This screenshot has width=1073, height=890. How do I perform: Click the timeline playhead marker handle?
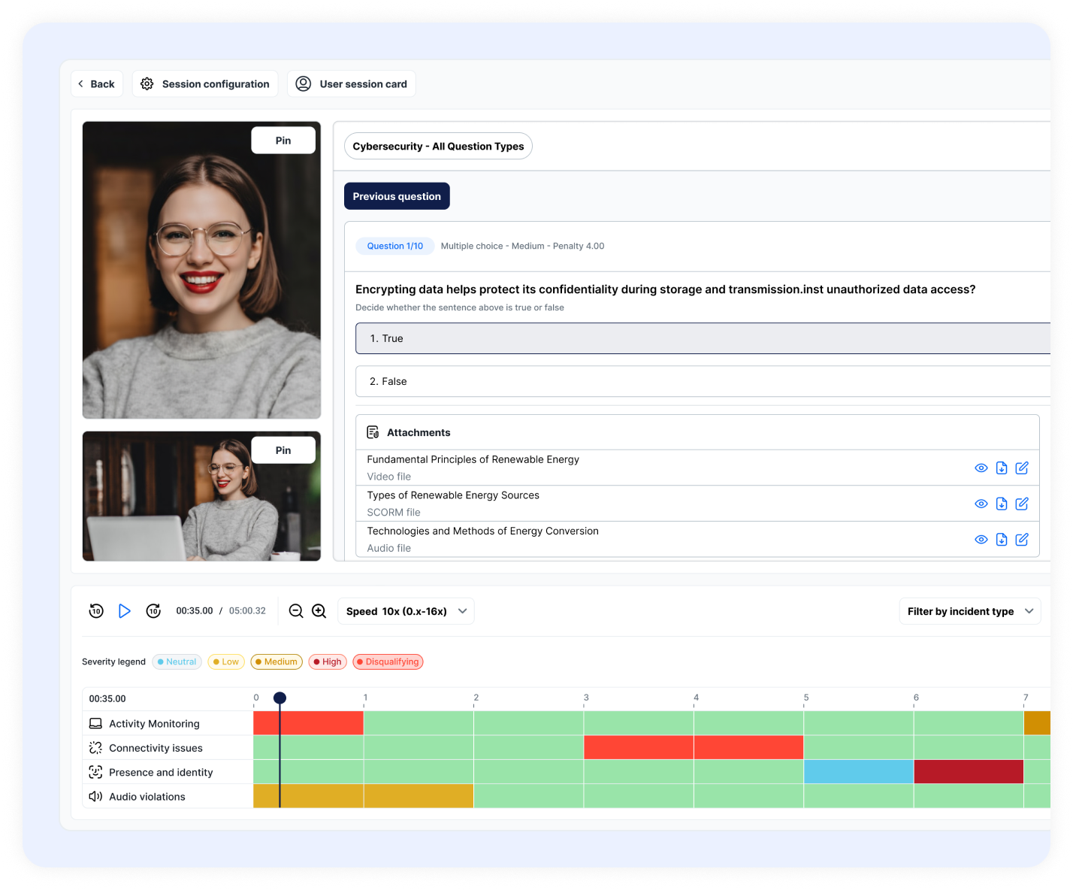click(x=280, y=698)
